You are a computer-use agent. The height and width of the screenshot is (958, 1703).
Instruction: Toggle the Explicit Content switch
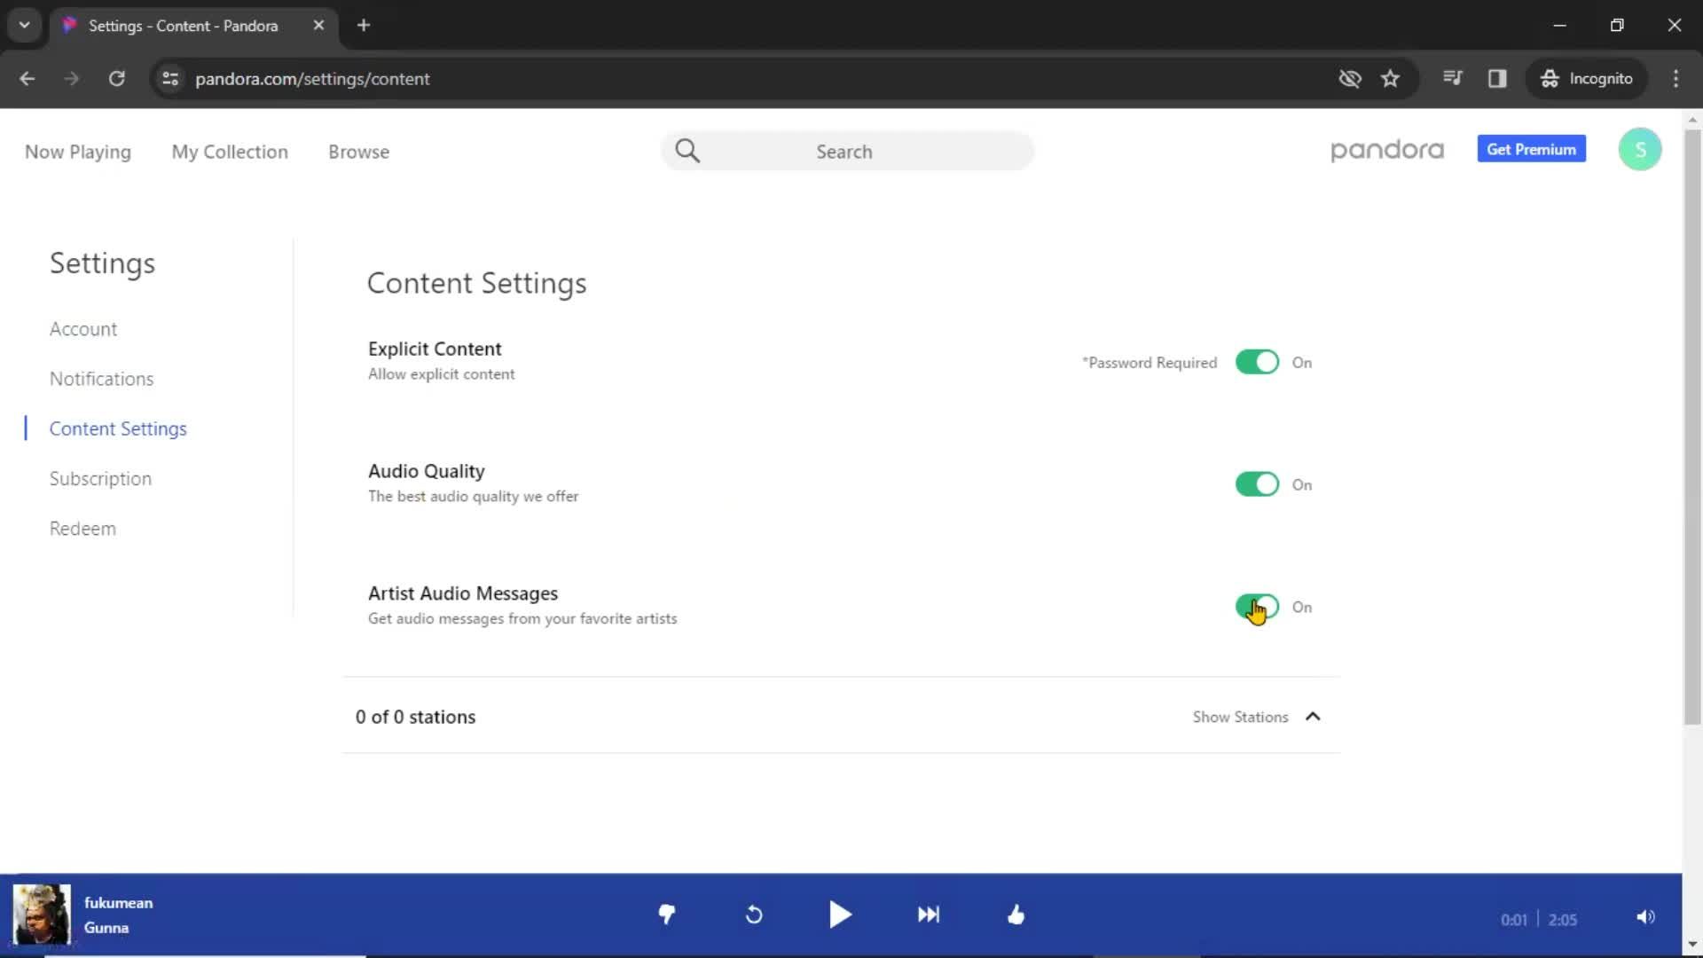(x=1256, y=361)
